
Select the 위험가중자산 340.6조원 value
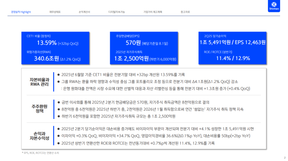[46, 59]
